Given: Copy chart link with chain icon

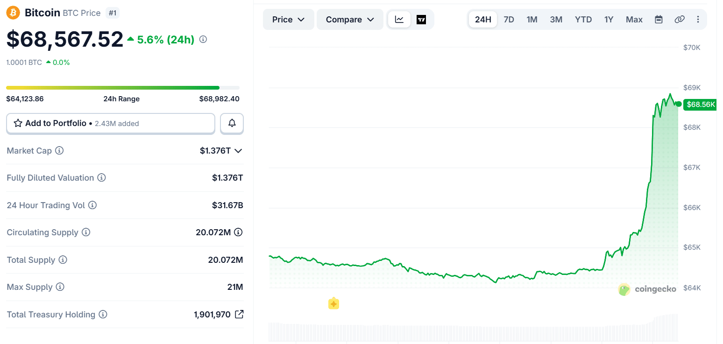Looking at the screenshot, I should pyautogui.click(x=680, y=20).
